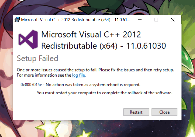Click the 'You must restart your computer' message
This screenshot has width=195, height=137.
104,93
